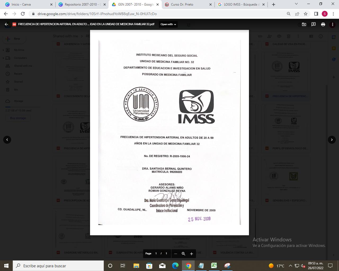Launch Microsoft Store from taskbar

pos(149,266)
